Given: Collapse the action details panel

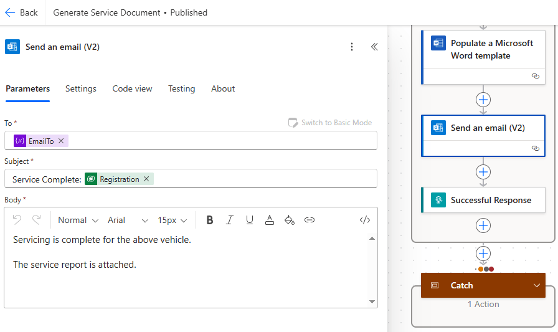Looking at the screenshot, I should pos(374,47).
